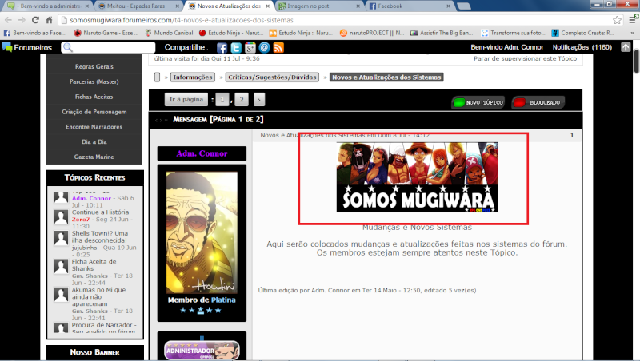Click the address bar URL field
This screenshot has width=640, height=361.
pos(334,20)
